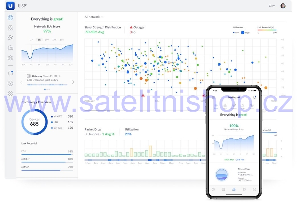Tap the phone's highlighted center bottom icon

[234, 189]
